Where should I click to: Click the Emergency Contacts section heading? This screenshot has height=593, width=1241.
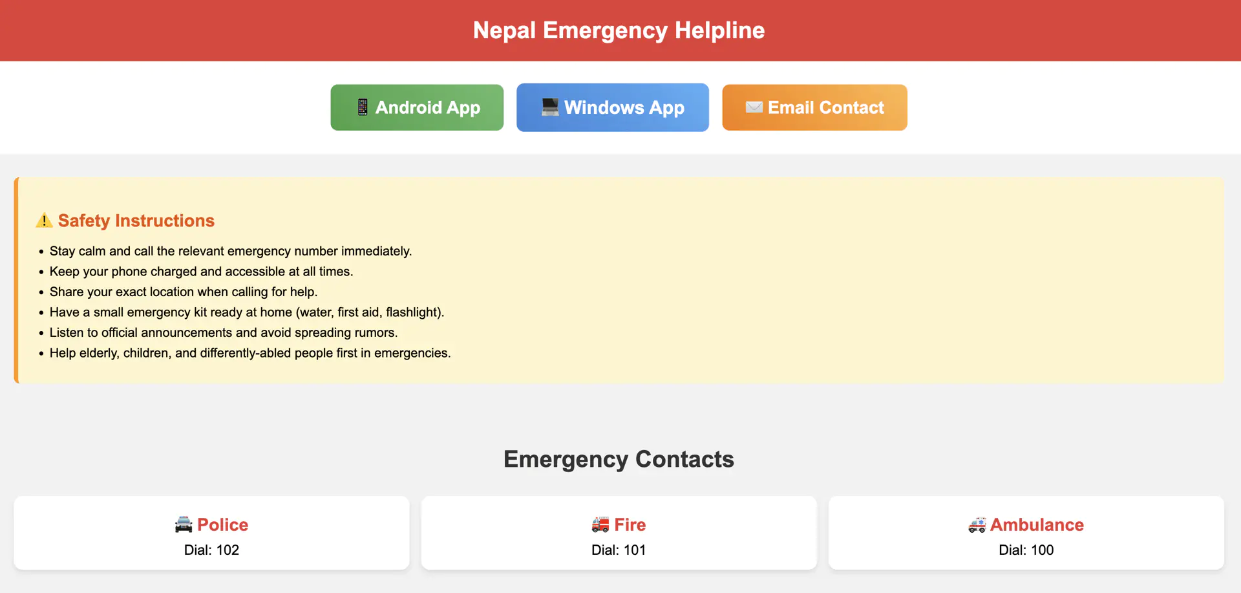(619, 459)
